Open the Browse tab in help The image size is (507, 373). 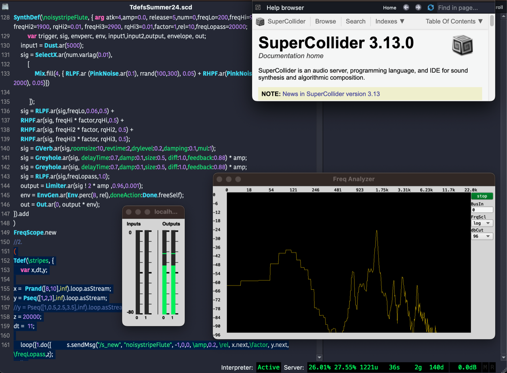tap(325, 21)
